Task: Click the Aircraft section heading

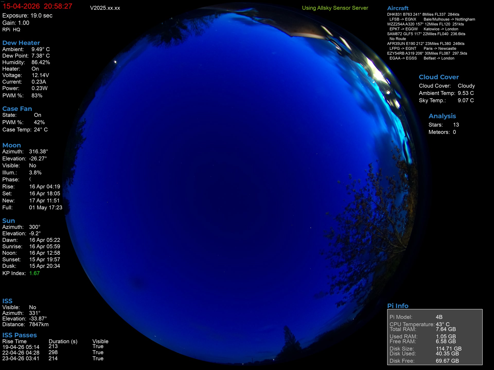Action: coord(398,8)
